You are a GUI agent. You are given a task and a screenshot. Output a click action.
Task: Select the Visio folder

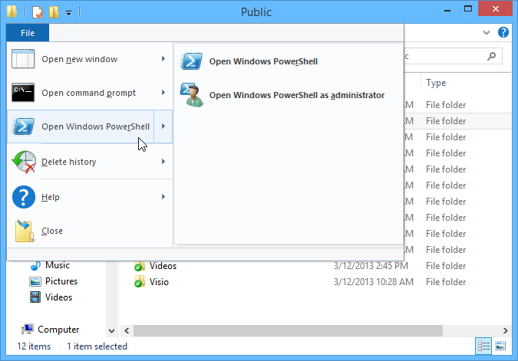[x=159, y=282]
